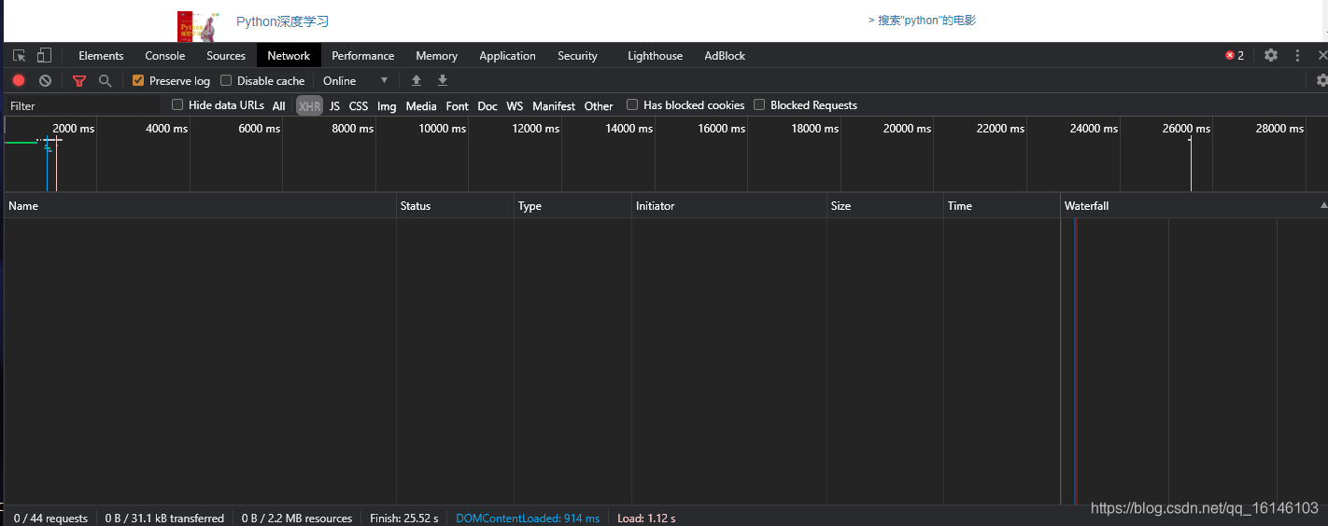Open the Lighthouse tab
Screen dimensions: 1328x526
[x=655, y=56]
